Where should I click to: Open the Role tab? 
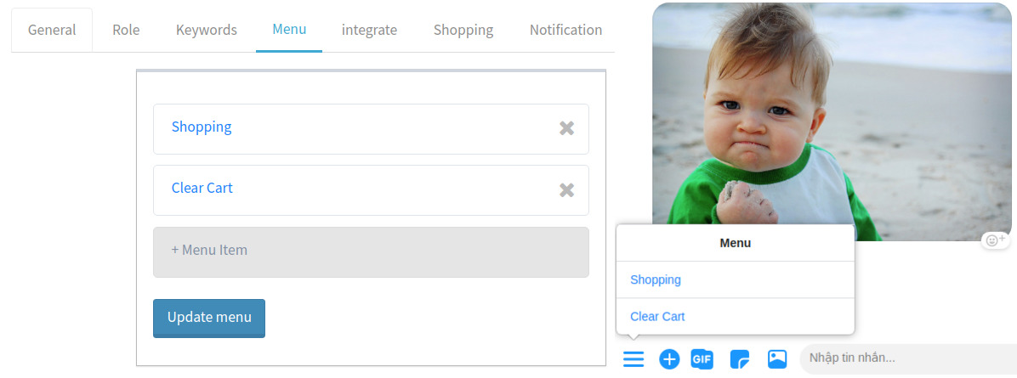(x=126, y=30)
